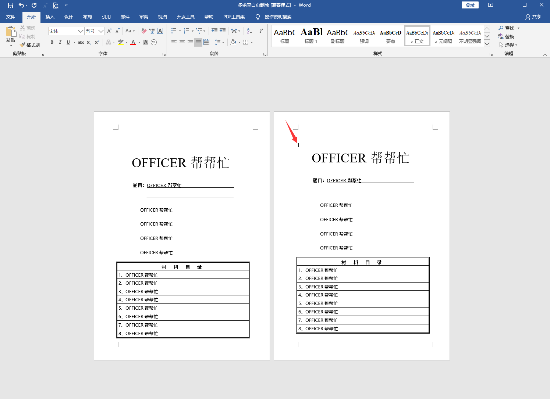Apply the red font color swatch
This screenshot has width=550, height=399.
[133, 42]
